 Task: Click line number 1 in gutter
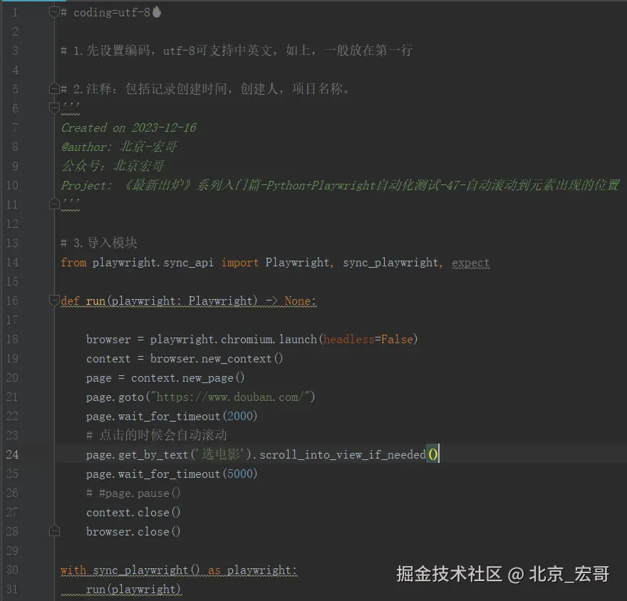coord(15,12)
